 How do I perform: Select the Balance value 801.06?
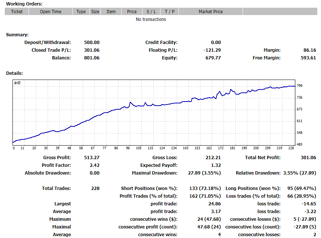(x=92, y=58)
